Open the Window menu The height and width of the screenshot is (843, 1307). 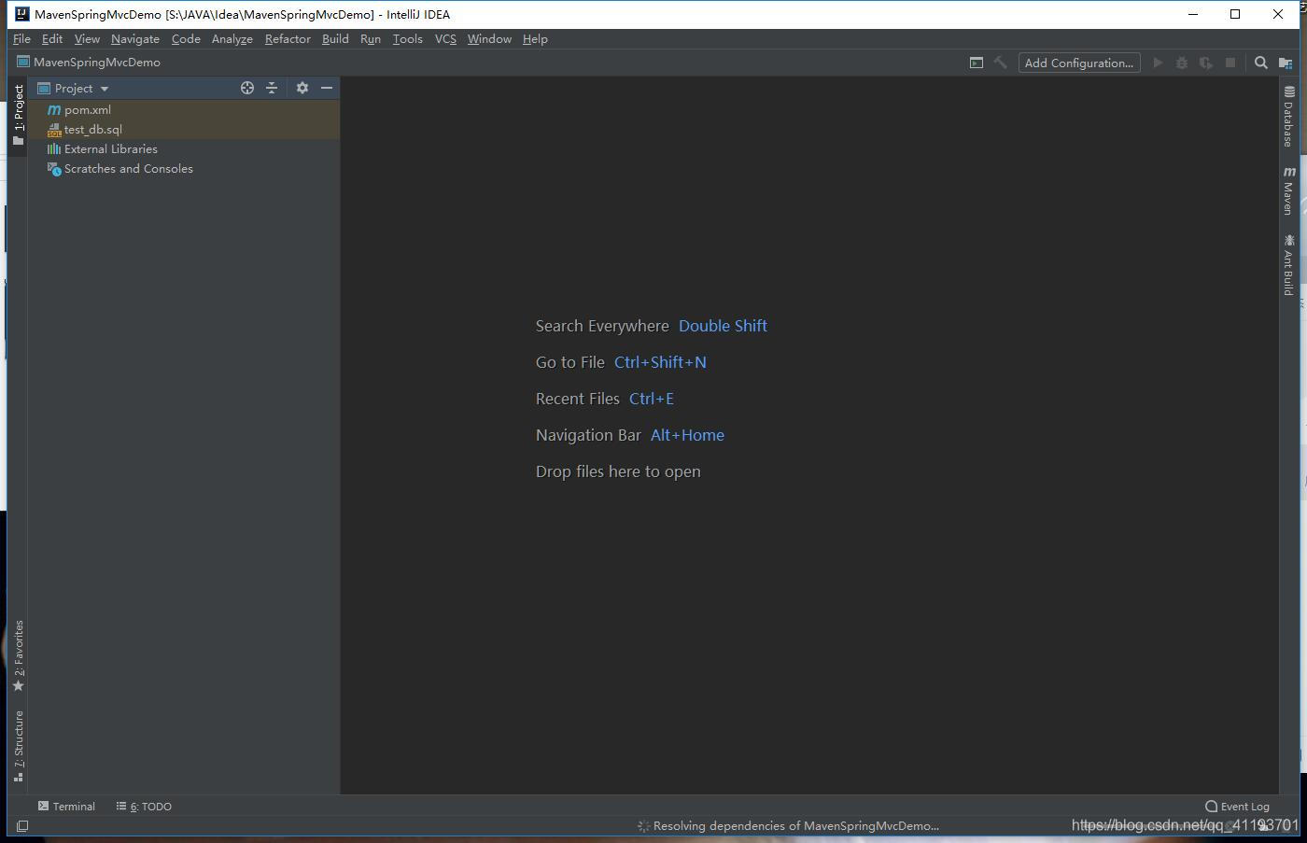click(x=489, y=39)
